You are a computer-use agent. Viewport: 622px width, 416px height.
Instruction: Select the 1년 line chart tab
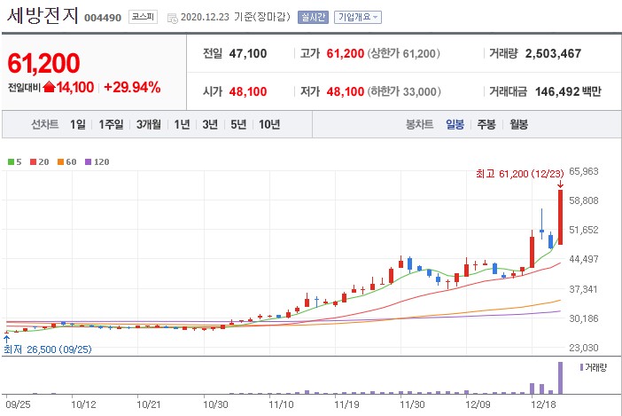tap(182, 125)
